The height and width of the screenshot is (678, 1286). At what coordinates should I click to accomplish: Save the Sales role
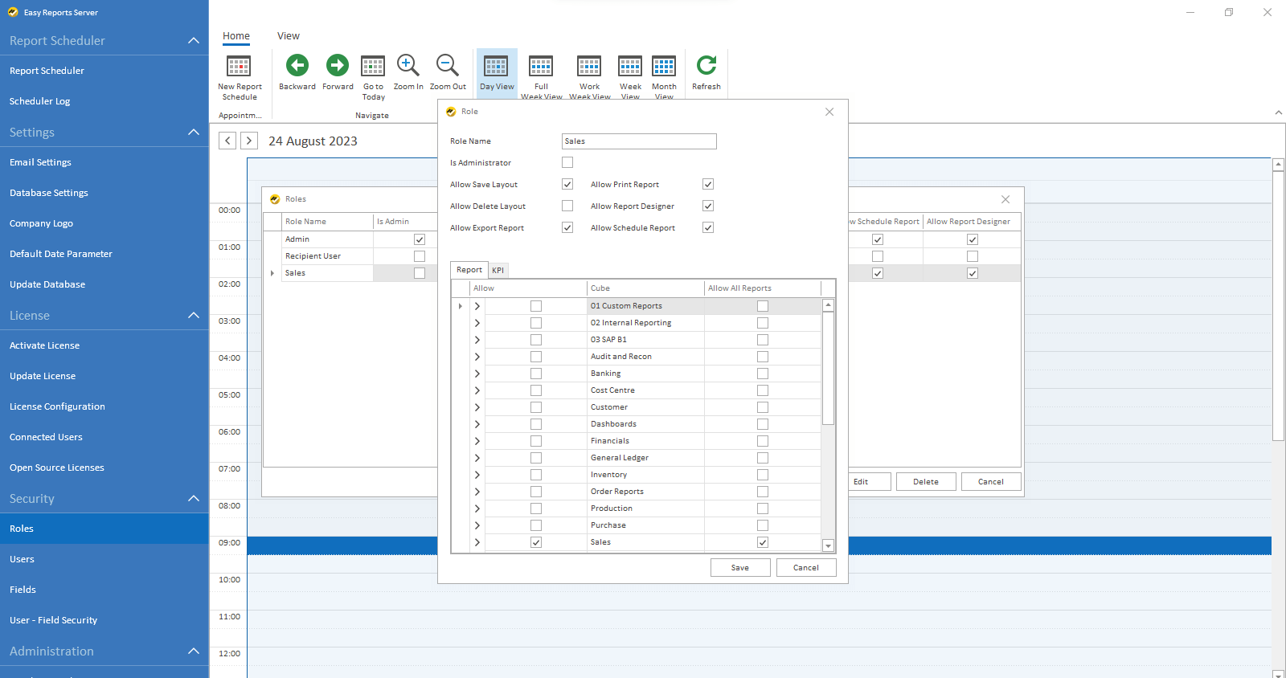coord(739,567)
